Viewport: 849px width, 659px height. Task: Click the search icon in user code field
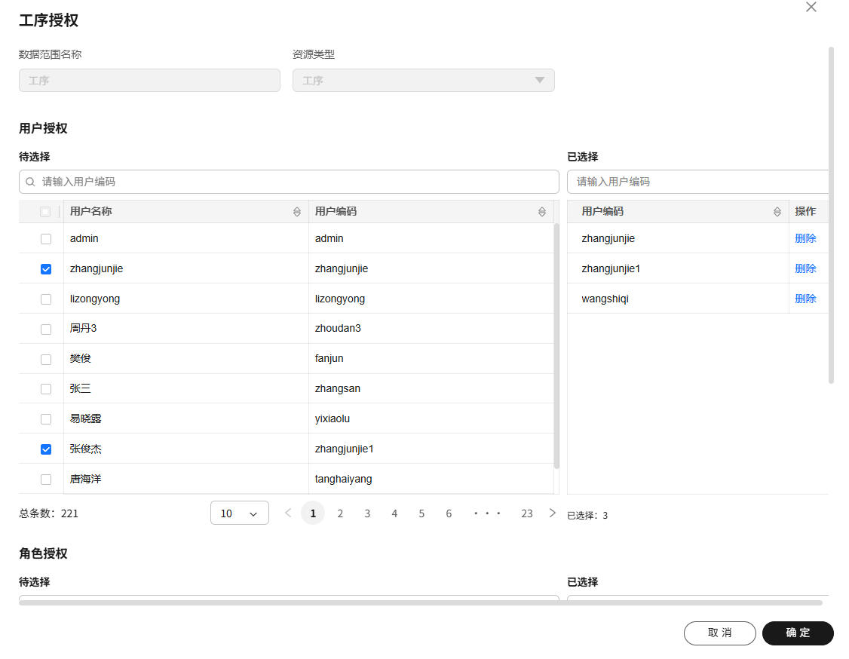pyautogui.click(x=31, y=182)
